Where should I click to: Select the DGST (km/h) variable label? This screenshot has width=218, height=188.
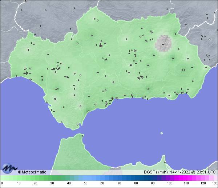click(156, 172)
